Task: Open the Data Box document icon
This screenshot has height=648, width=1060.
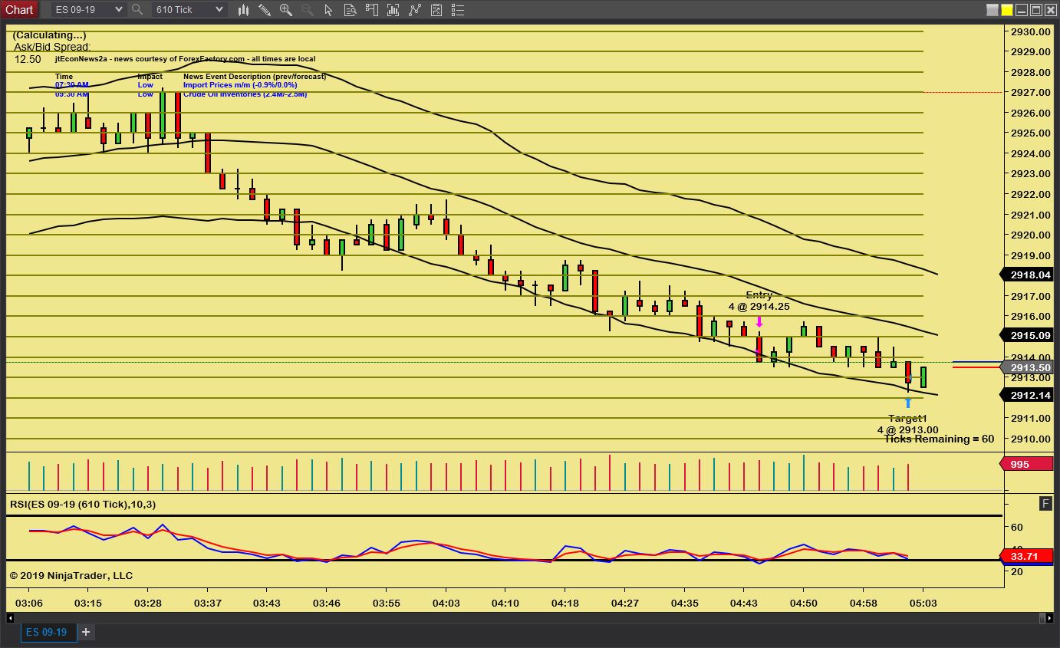Action: pyautogui.click(x=351, y=10)
